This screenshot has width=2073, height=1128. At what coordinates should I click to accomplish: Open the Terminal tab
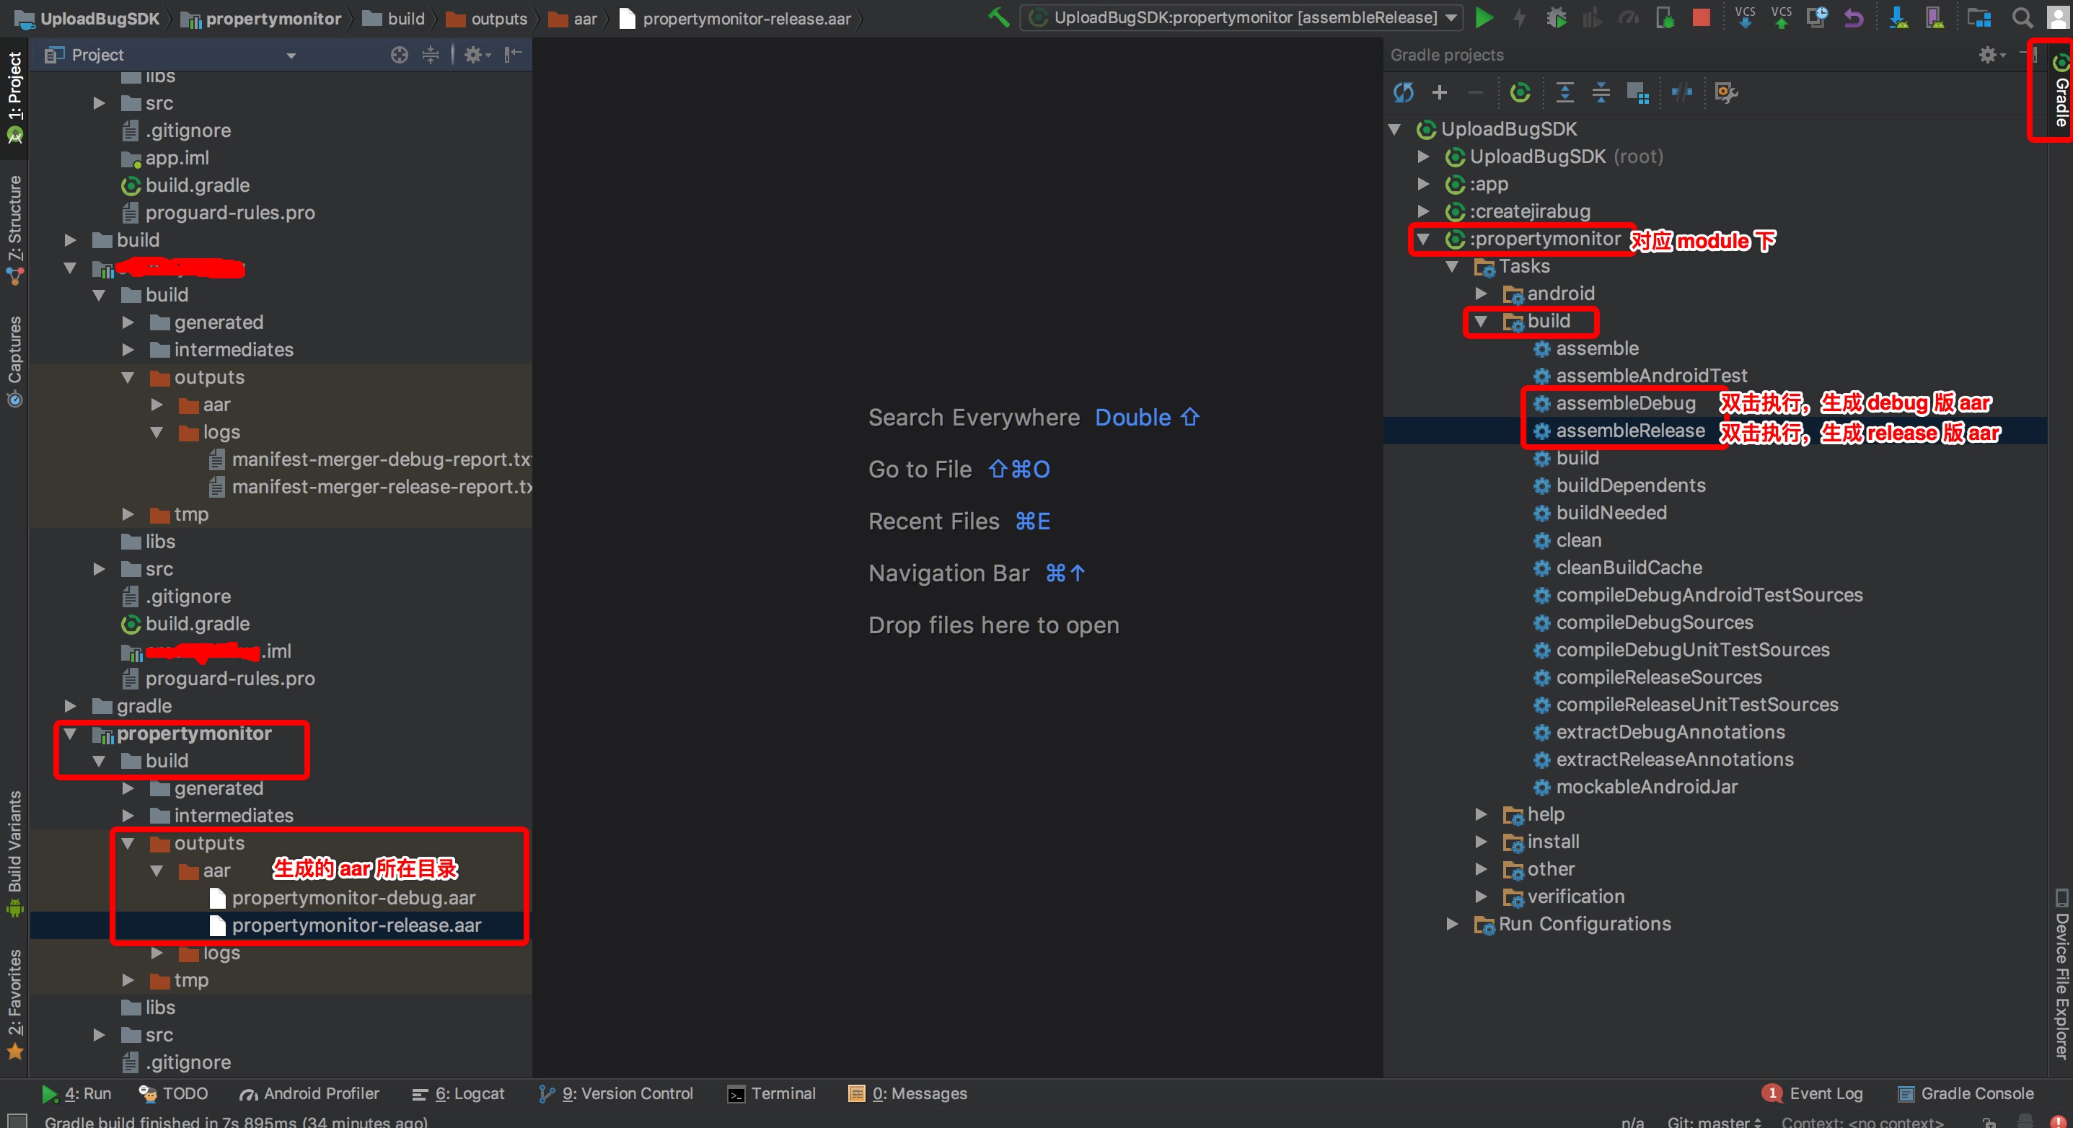coord(771,1093)
